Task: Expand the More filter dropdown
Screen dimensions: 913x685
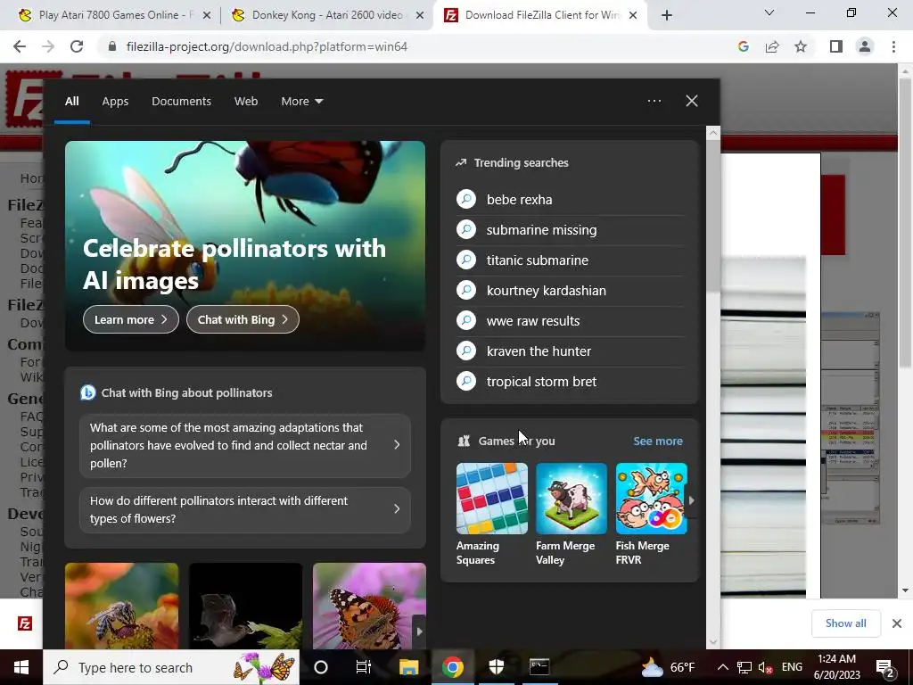Action: pos(301,102)
